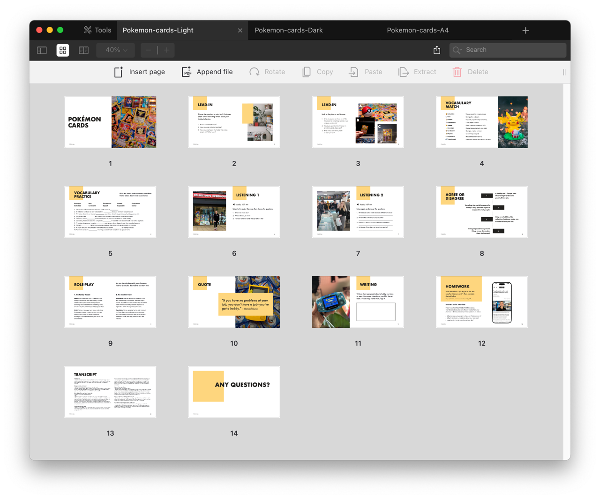Image resolution: width=600 pixels, height=499 pixels.
Task: Toggle the sidebar view button
Action: 42,50
